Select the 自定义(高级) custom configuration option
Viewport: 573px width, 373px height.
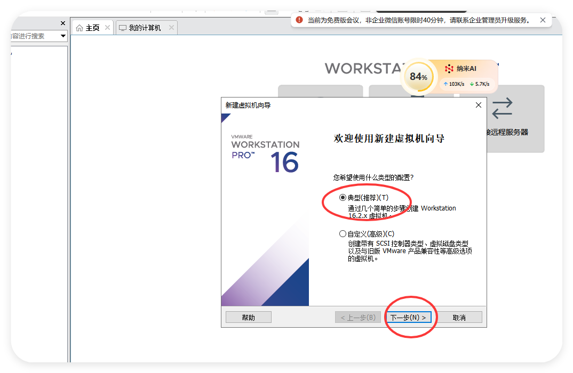tap(343, 233)
